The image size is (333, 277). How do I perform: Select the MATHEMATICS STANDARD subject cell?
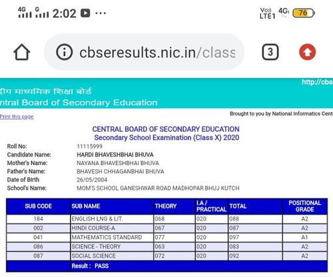pos(112,238)
